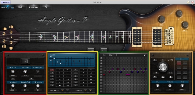
Task: Click the Swing knob
Action: coord(158,86)
